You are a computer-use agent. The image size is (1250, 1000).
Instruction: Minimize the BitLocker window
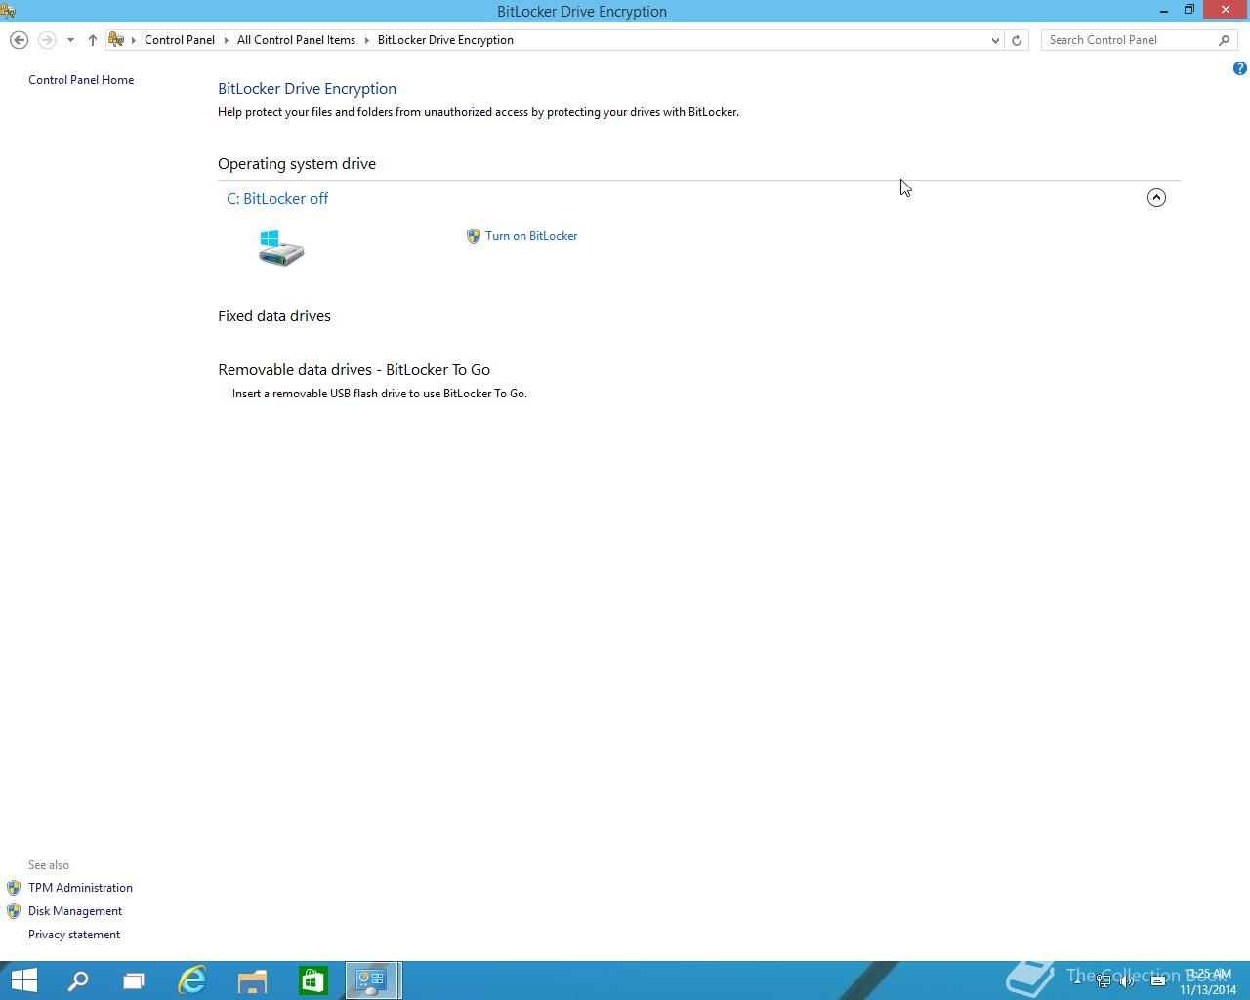1164,11
